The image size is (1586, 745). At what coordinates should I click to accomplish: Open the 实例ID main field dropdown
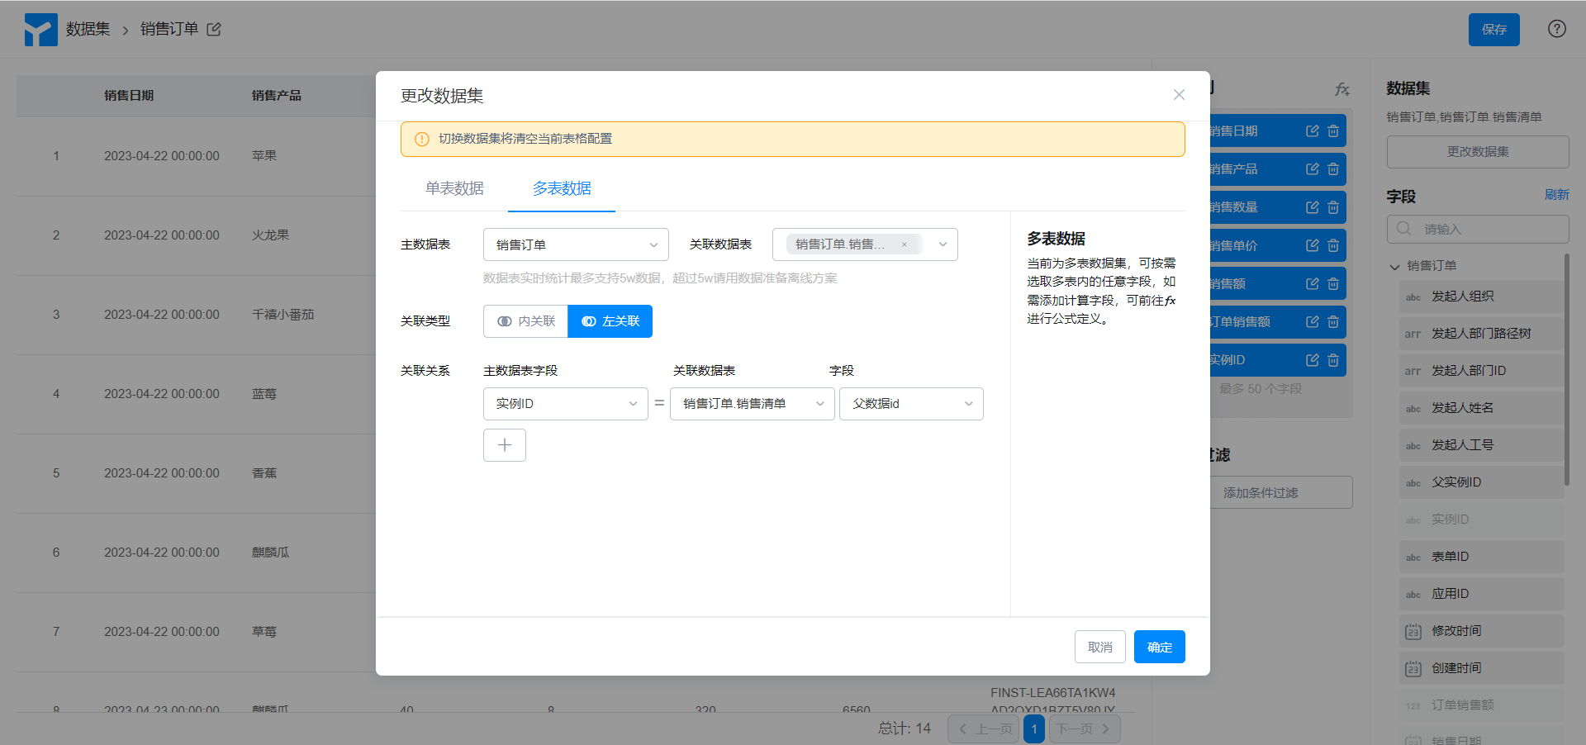[x=566, y=404]
